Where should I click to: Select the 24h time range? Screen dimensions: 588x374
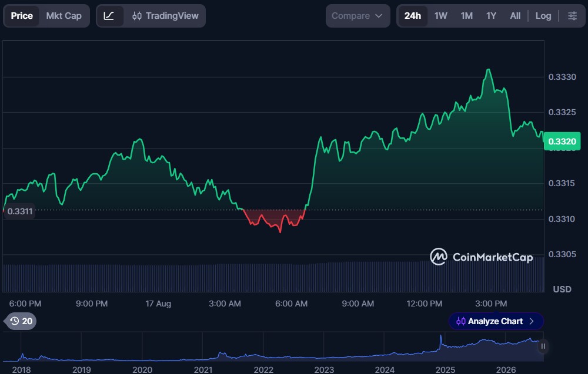413,16
